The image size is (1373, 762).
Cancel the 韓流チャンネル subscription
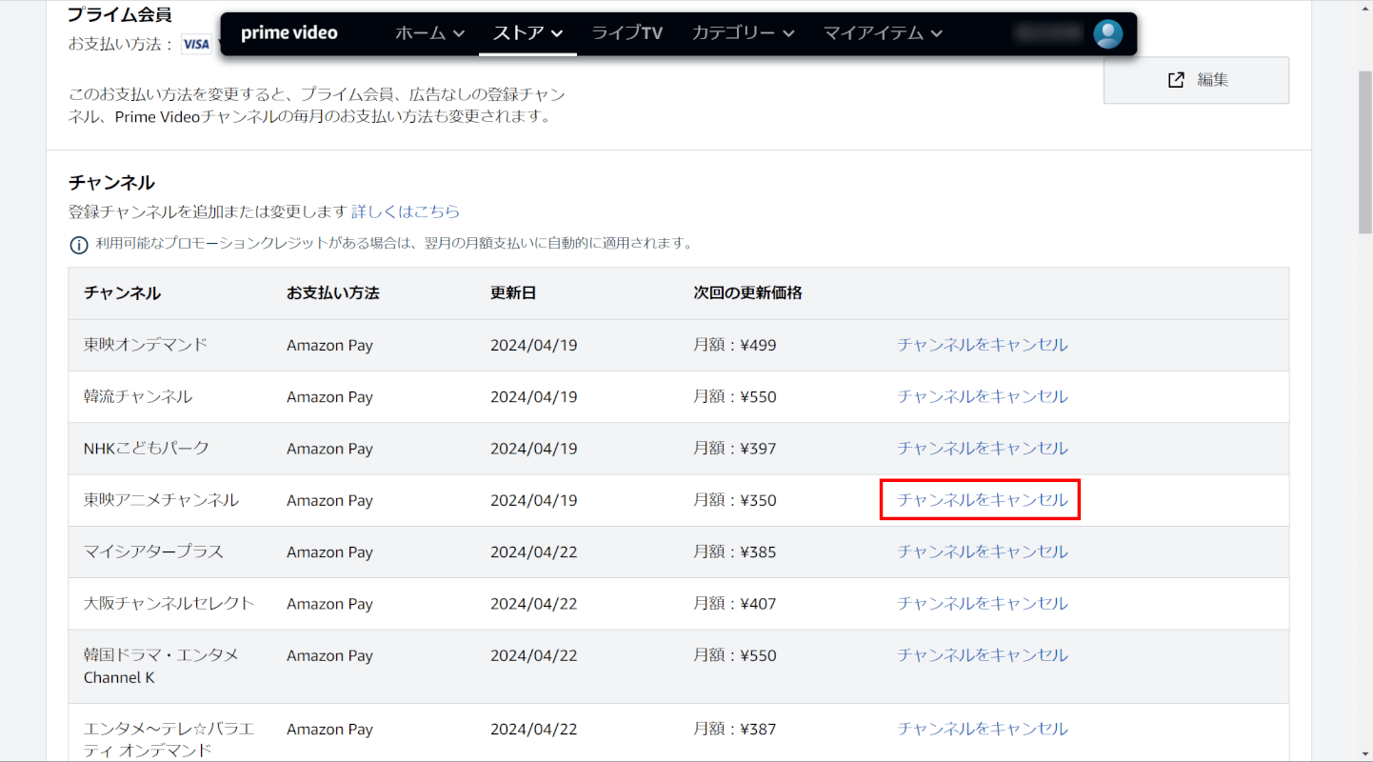[983, 396]
